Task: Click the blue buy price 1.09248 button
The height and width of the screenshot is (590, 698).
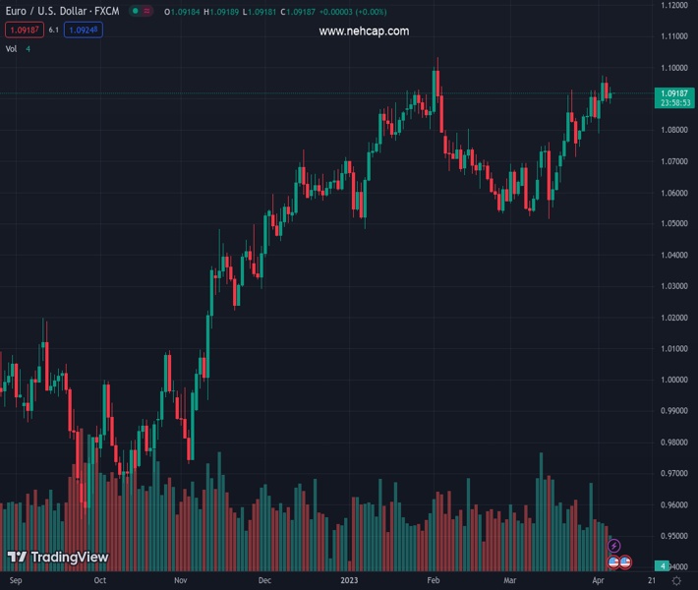Action: (x=85, y=30)
